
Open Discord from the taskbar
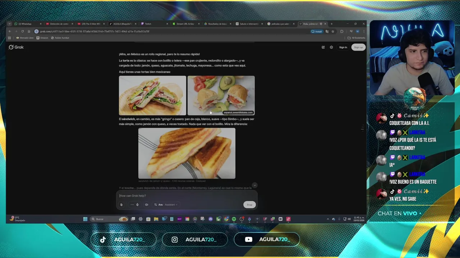click(x=211, y=219)
